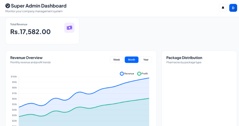239x126 pixels.
Task: Click the Package Distribution heading
Action: coord(184,58)
